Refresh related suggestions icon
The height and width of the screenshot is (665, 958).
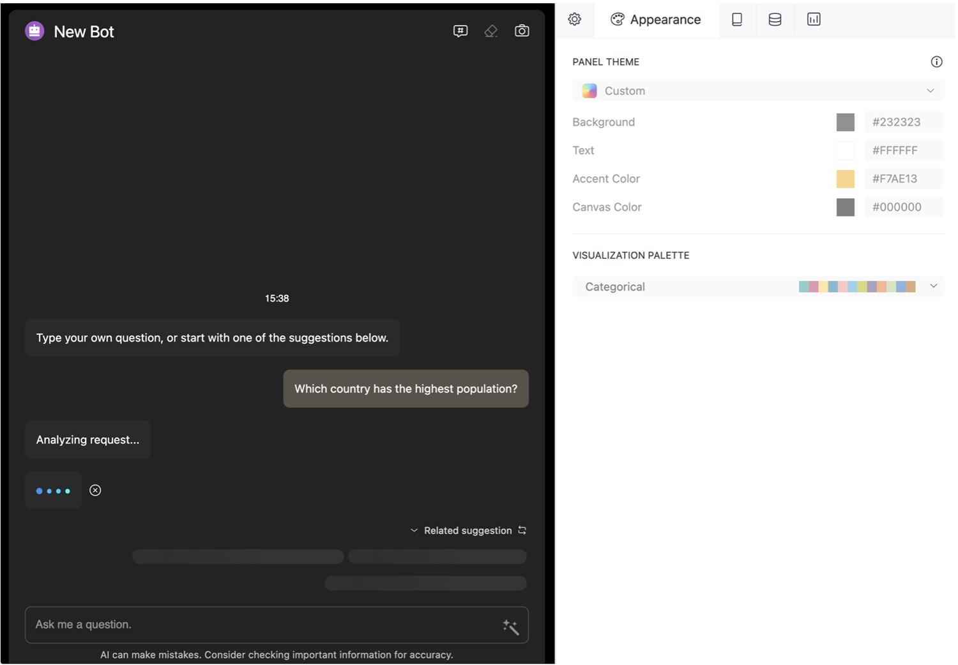click(x=522, y=530)
